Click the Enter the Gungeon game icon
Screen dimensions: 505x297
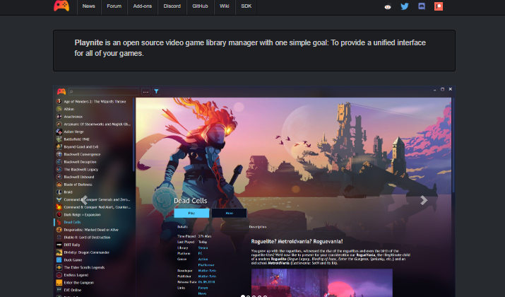(59, 282)
